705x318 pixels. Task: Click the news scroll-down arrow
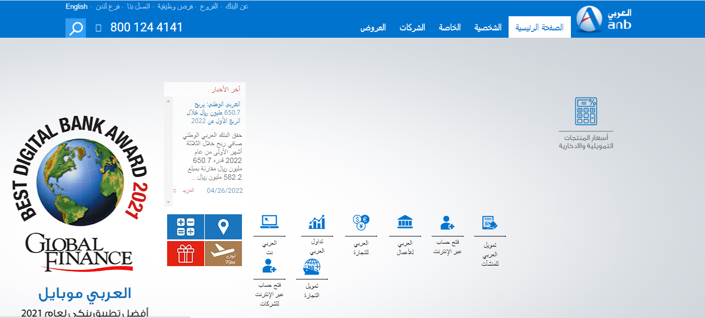[168, 202]
